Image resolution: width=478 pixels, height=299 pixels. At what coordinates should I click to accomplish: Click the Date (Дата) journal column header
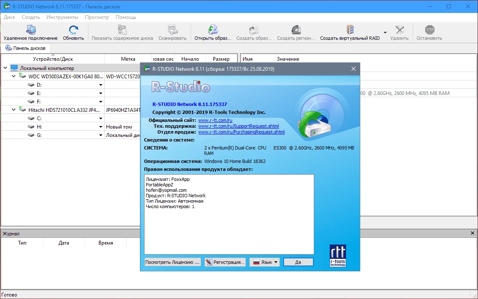(x=64, y=243)
